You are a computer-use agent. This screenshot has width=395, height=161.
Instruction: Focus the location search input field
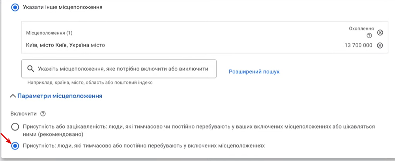coord(123,69)
